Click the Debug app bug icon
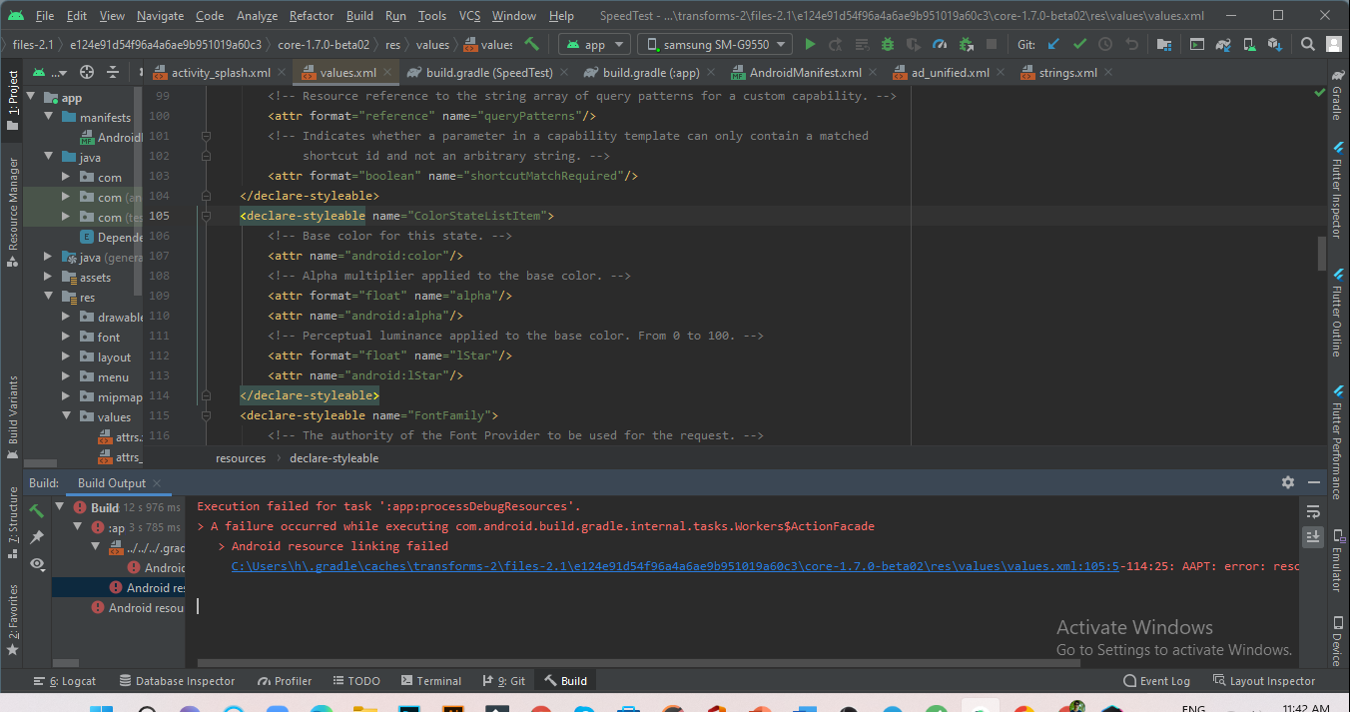1350x712 pixels. click(x=887, y=44)
